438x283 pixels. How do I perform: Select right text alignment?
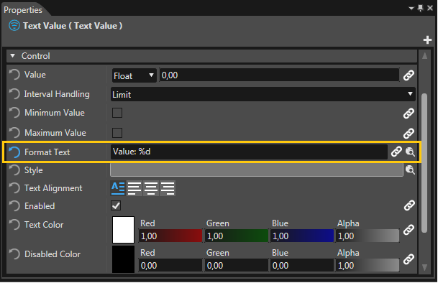pyautogui.click(x=168, y=188)
